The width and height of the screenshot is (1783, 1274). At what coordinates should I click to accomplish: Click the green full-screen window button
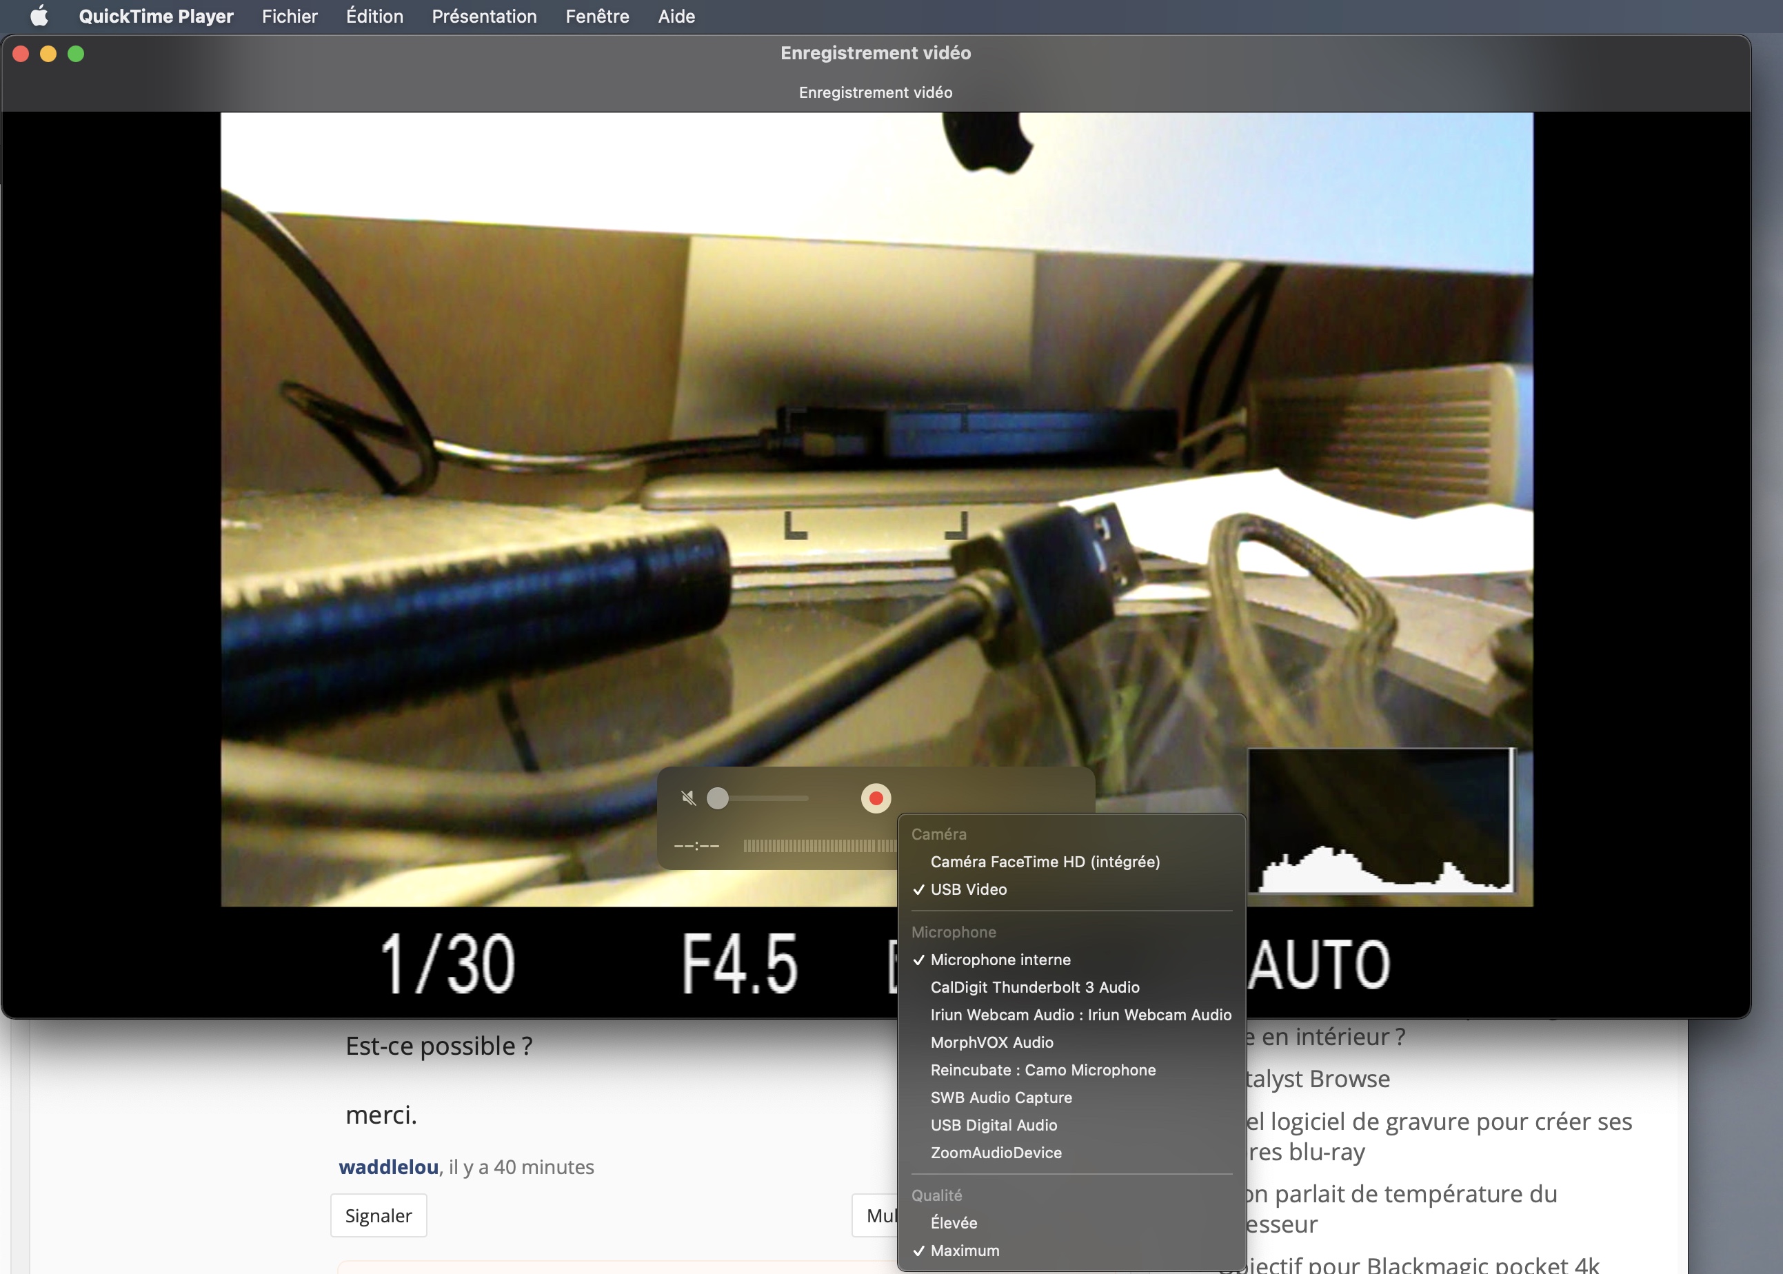click(x=76, y=53)
